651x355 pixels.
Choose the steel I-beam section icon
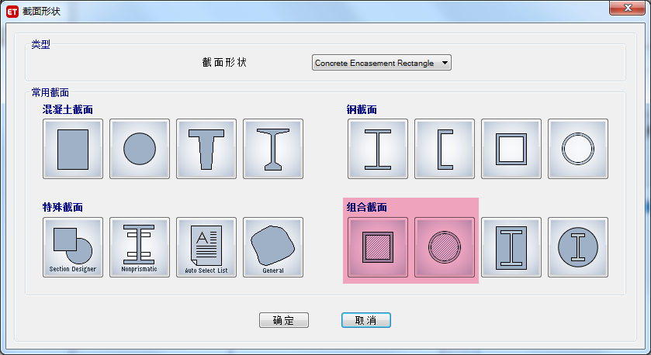click(x=378, y=149)
